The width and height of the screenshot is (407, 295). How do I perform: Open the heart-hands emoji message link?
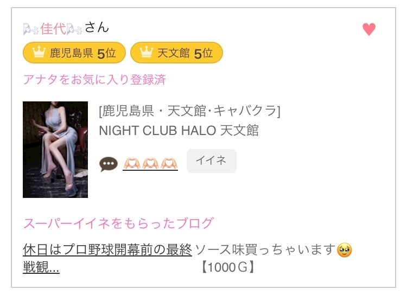(x=150, y=163)
